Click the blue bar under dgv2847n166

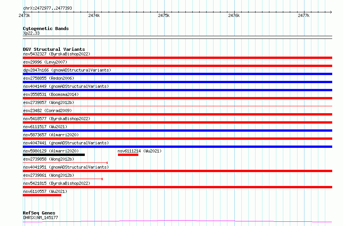pyautogui.click(x=177, y=74)
